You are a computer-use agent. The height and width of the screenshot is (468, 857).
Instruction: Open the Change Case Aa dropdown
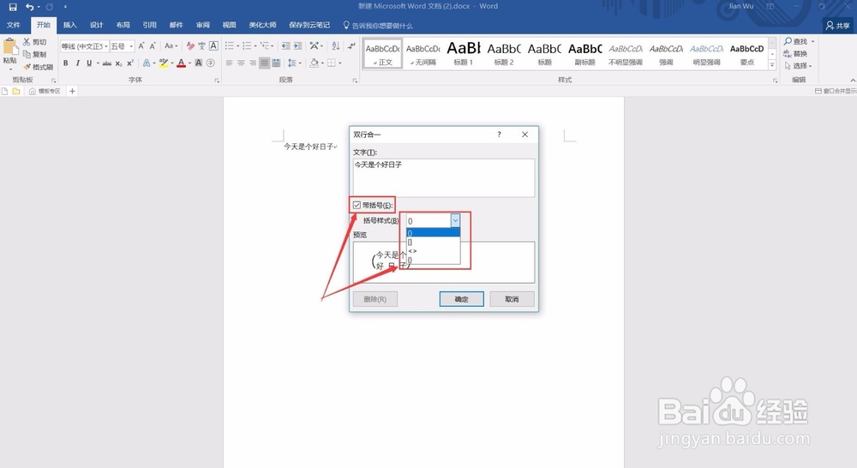(x=171, y=46)
